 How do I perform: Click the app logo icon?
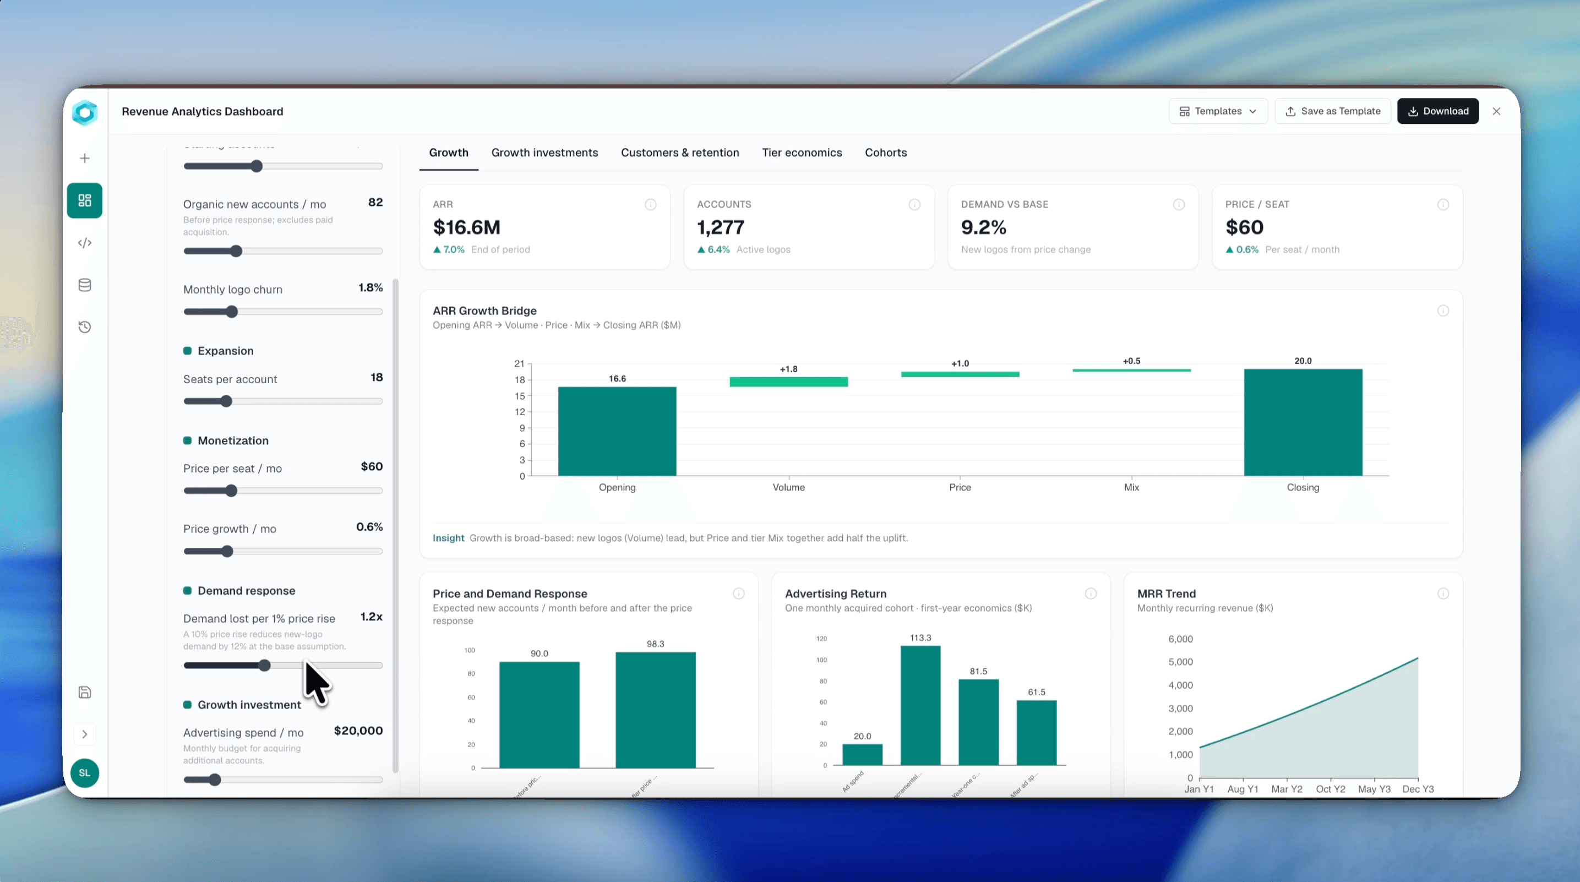click(x=85, y=113)
